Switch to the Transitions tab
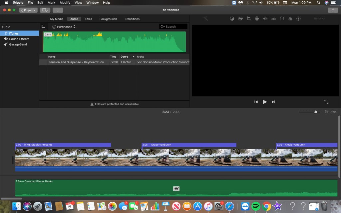 click(132, 19)
